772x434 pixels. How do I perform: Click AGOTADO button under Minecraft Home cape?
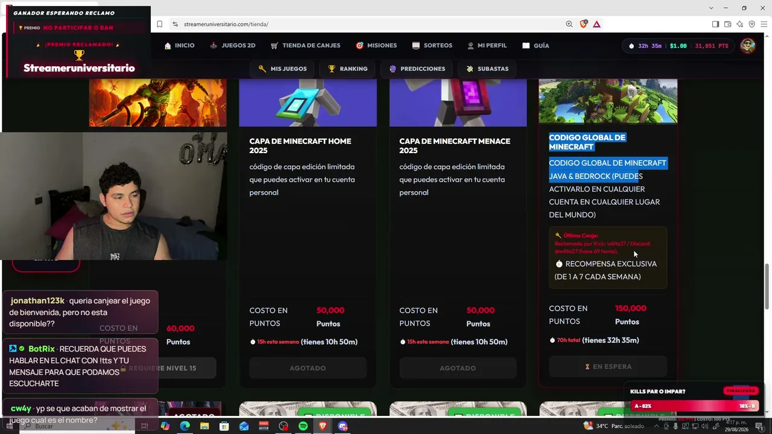pos(308,368)
